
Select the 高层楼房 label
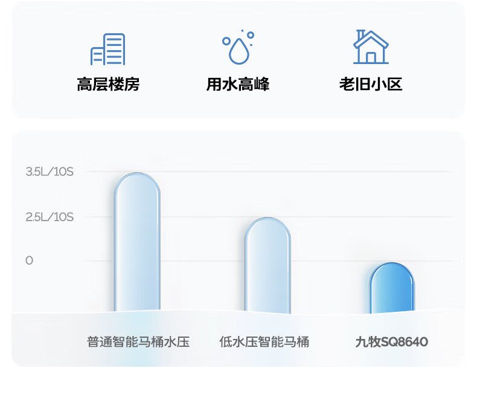point(108,85)
